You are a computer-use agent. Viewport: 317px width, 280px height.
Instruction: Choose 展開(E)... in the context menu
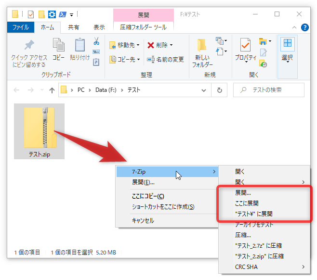(167, 182)
